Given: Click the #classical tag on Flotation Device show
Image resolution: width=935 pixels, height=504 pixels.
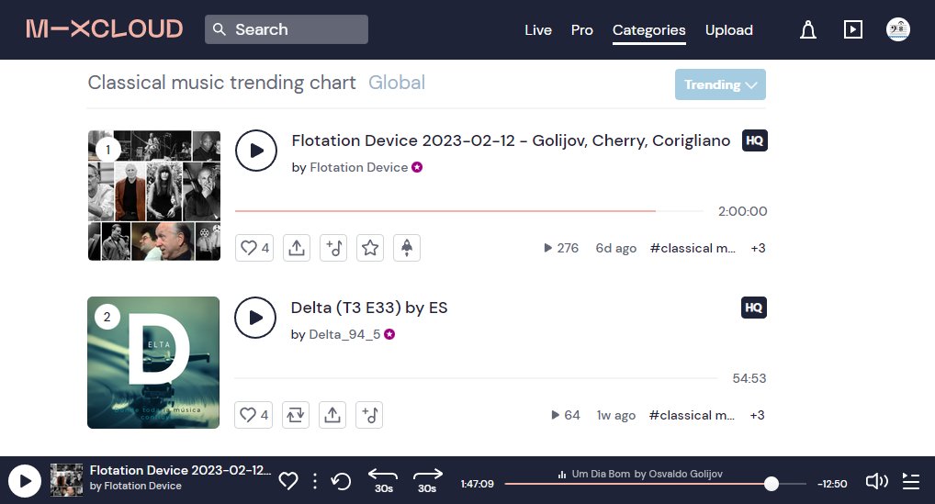Looking at the screenshot, I should (693, 248).
